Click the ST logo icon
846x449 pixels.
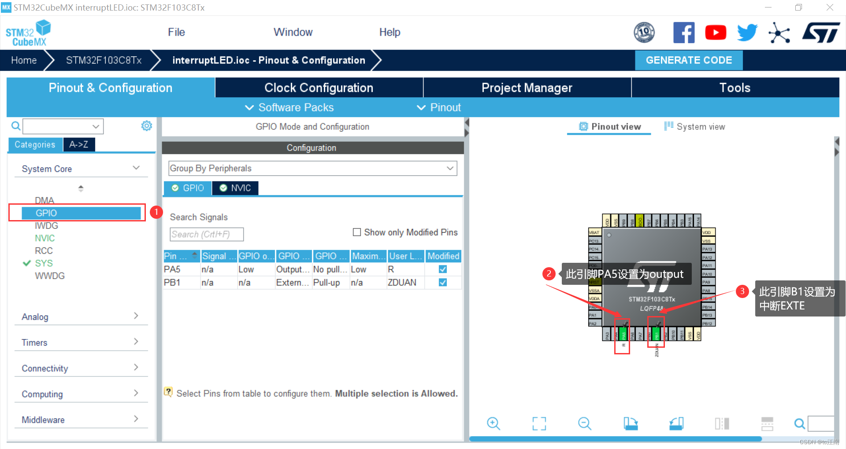(821, 33)
